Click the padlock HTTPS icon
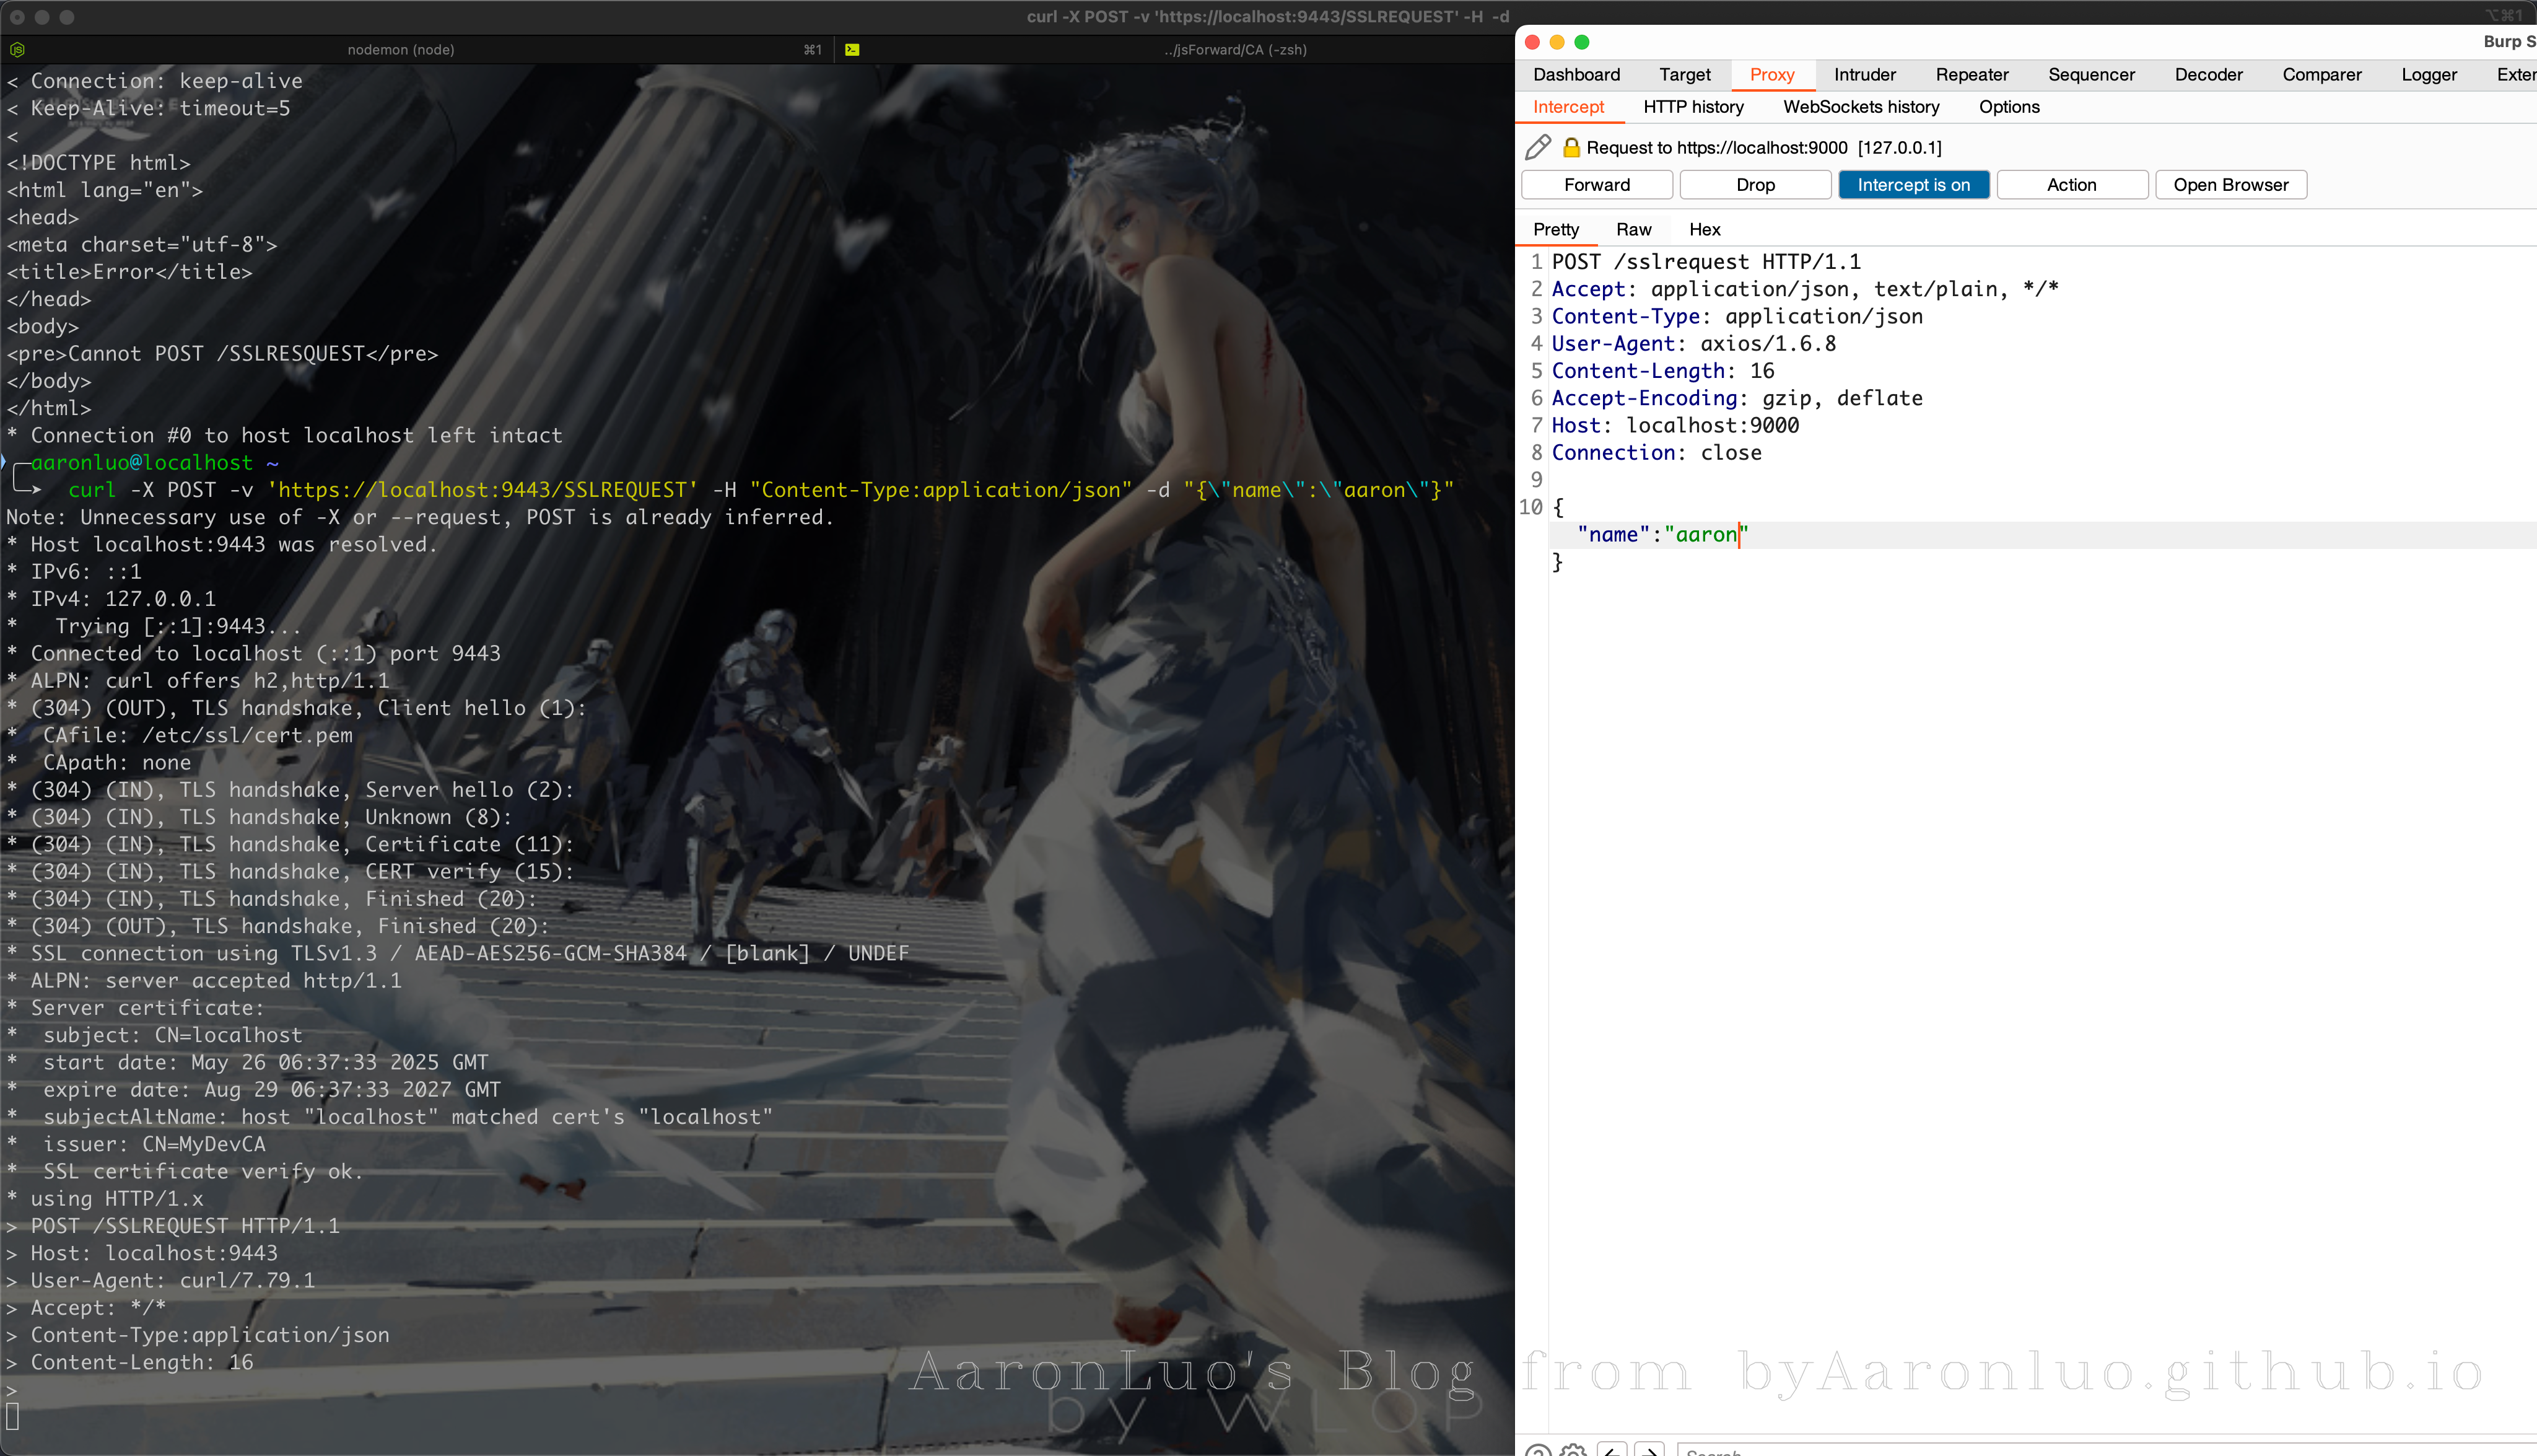The image size is (2537, 1456). tap(1570, 147)
